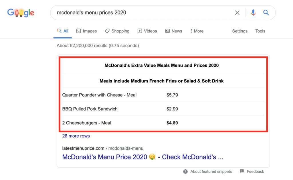Click into the search query field
The image size is (293, 180).
click(x=143, y=13)
